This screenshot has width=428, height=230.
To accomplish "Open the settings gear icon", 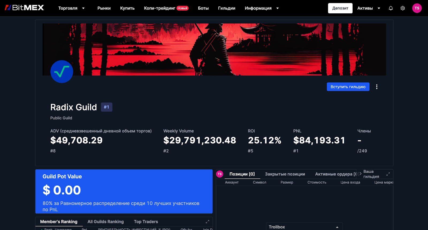I will pyautogui.click(x=403, y=8).
